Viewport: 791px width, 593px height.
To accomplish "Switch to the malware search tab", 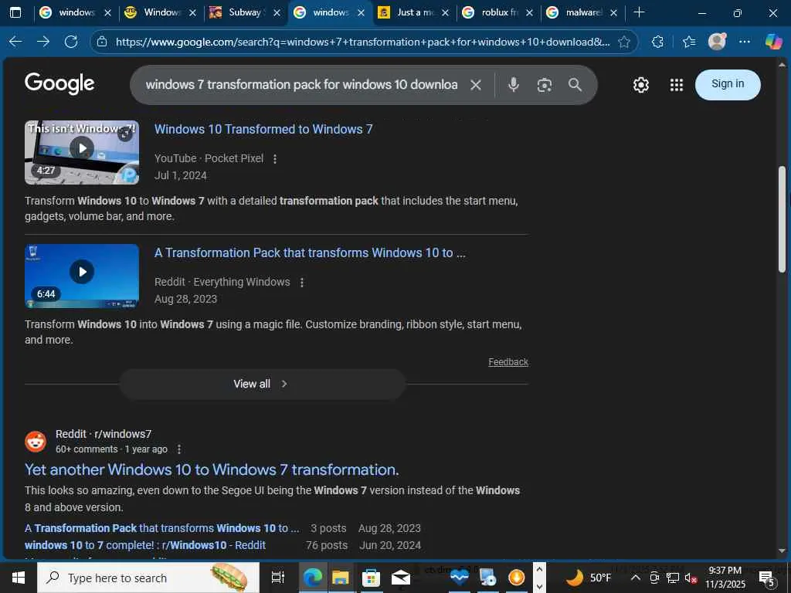I will pyautogui.click(x=582, y=12).
